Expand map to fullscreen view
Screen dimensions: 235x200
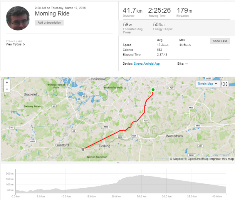click(225, 84)
